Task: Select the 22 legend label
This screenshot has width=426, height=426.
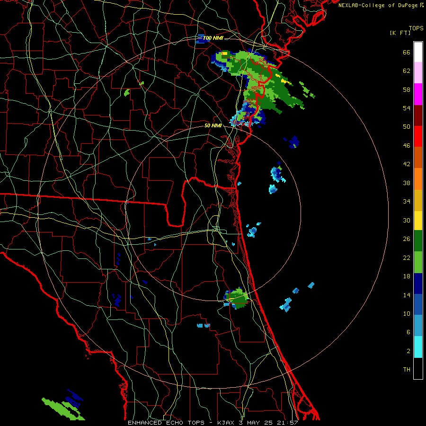Action: pos(407,258)
